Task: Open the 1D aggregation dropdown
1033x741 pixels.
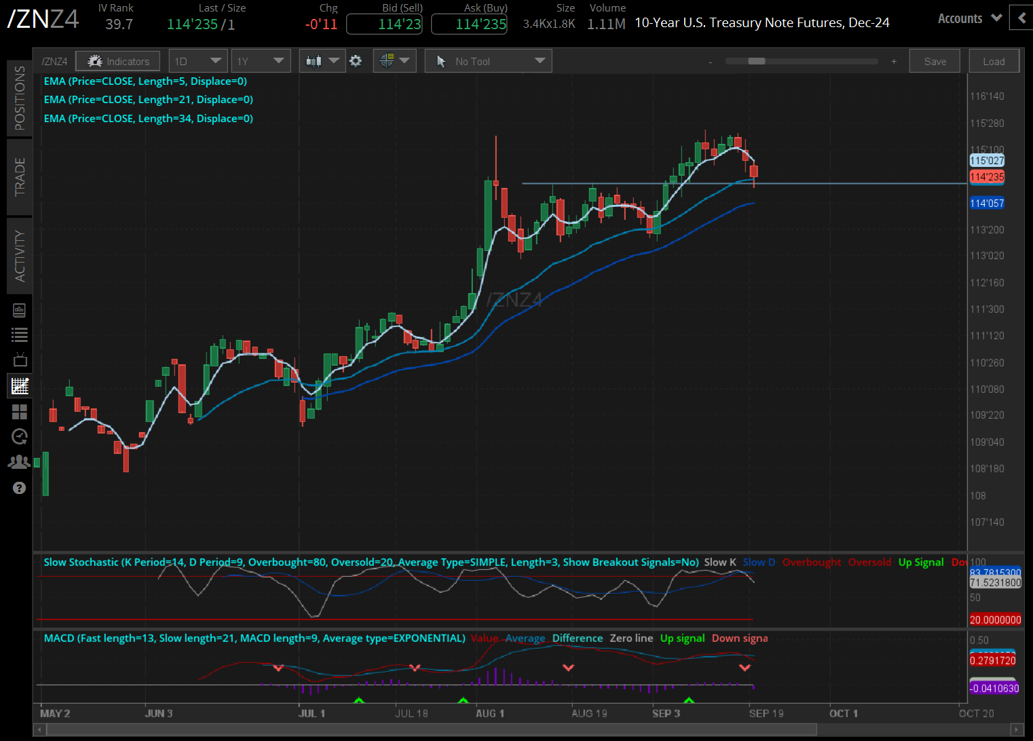Action: tap(198, 61)
